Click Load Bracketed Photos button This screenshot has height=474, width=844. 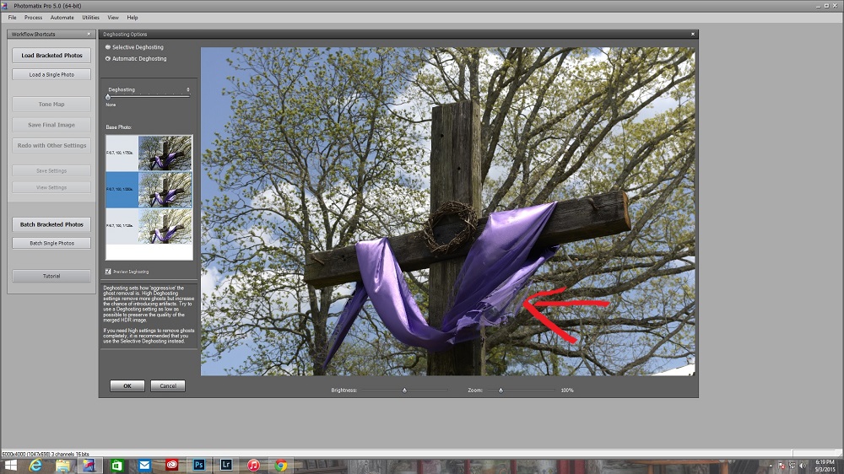[x=51, y=56]
